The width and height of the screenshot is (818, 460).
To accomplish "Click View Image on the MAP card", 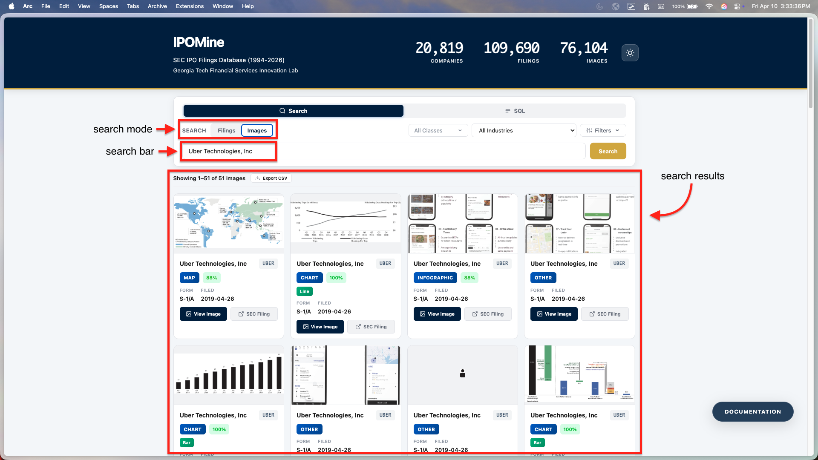I will (203, 314).
